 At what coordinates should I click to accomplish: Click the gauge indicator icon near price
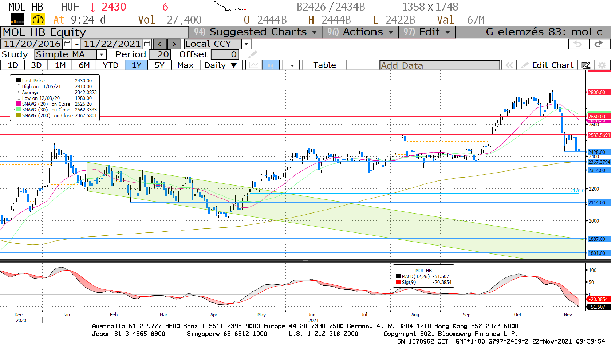(x=38, y=19)
